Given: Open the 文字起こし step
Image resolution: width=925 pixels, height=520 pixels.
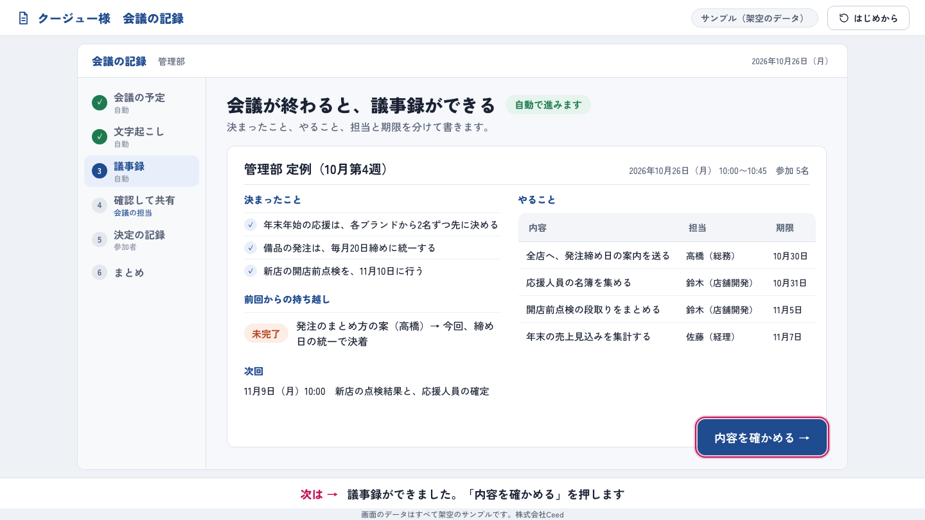Looking at the screenshot, I should pyautogui.click(x=141, y=136).
